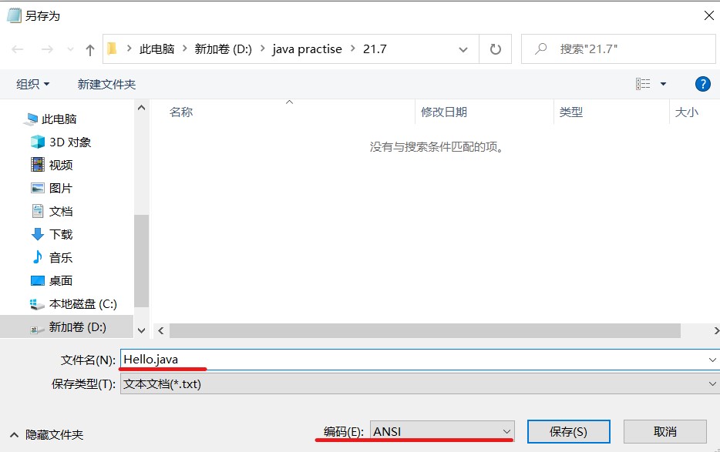Click the folder icon in address bar

[x=112, y=49]
